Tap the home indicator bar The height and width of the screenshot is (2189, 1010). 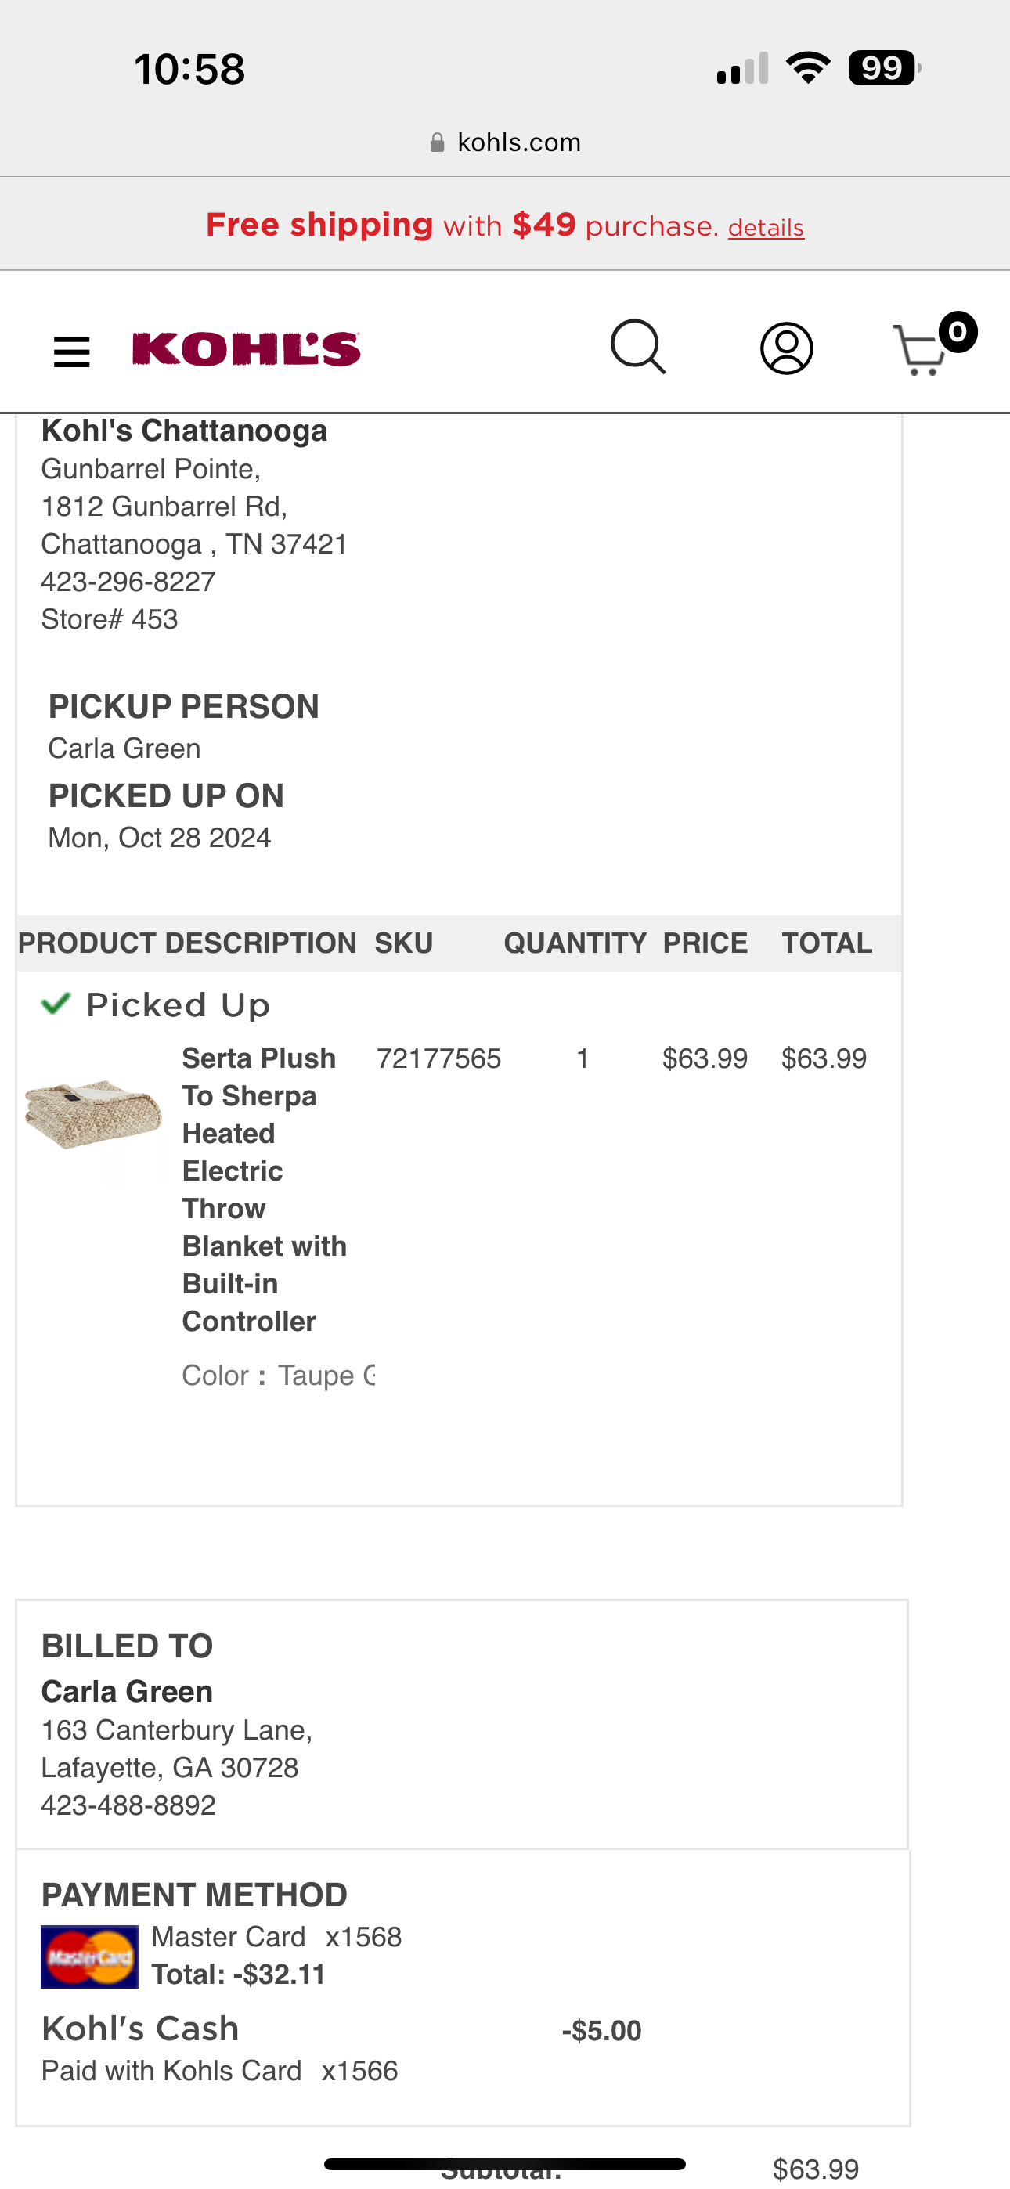[x=505, y=2163]
